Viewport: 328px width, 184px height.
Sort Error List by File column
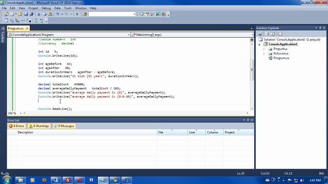pyautogui.click(x=172, y=132)
